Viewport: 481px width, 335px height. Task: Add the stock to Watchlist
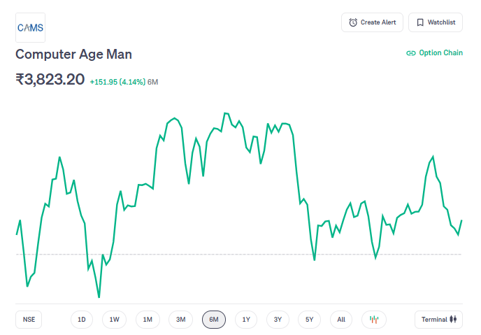coord(435,22)
